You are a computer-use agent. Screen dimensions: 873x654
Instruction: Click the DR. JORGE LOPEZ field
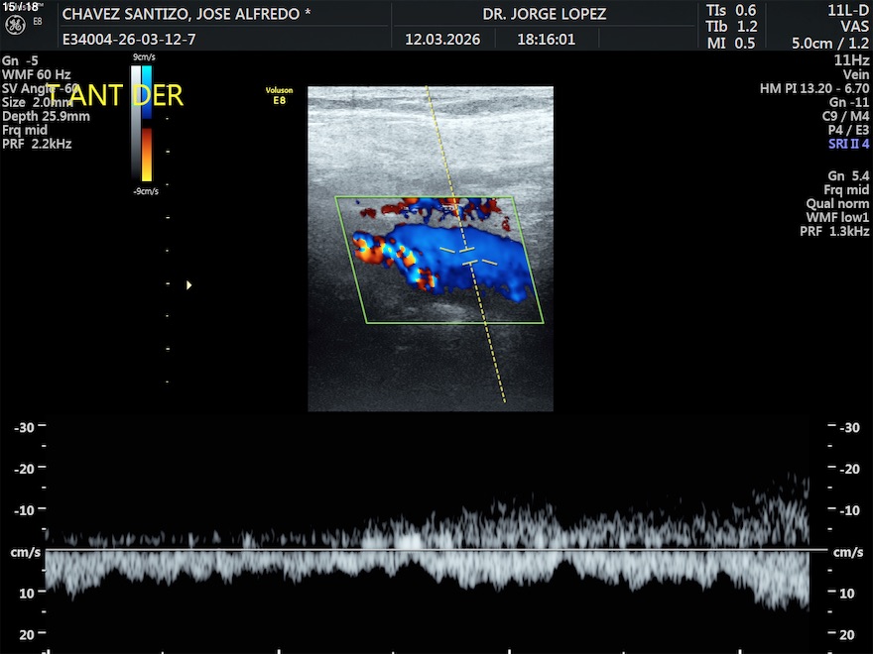(544, 14)
